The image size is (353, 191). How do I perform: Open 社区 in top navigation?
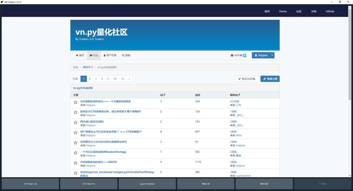pyautogui.click(x=299, y=11)
